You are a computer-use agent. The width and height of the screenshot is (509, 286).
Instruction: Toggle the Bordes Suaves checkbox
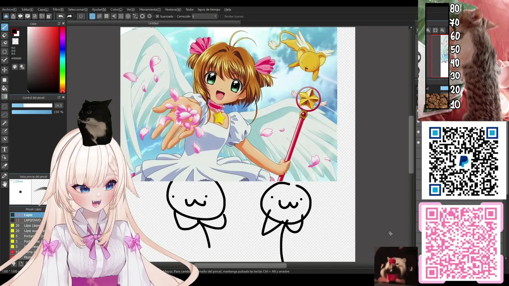coord(221,16)
